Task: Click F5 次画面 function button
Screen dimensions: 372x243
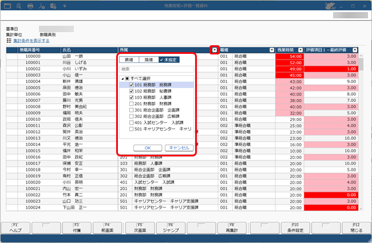Action: click(x=140, y=228)
